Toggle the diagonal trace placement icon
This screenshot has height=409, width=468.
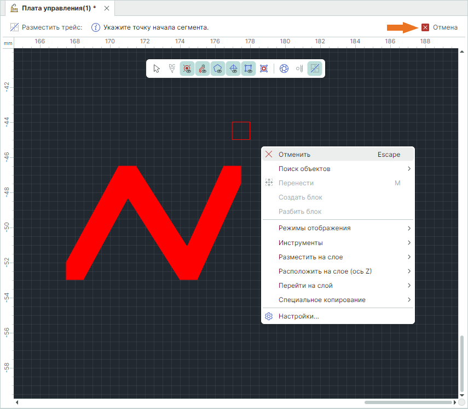[315, 69]
